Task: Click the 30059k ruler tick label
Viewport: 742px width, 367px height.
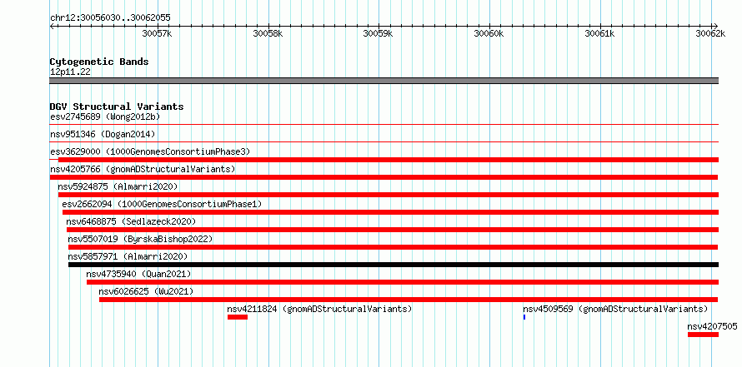Action: pyautogui.click(x=379, y=33)
